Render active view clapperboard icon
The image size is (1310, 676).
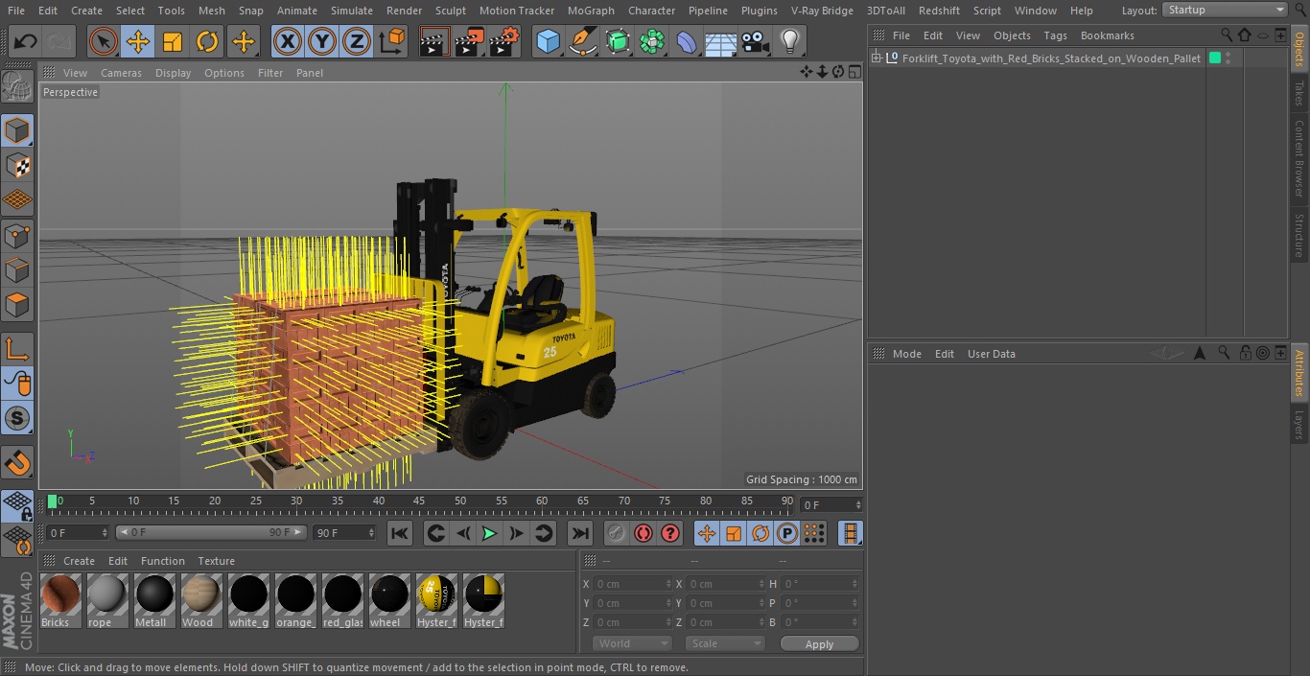pos(434,42)
